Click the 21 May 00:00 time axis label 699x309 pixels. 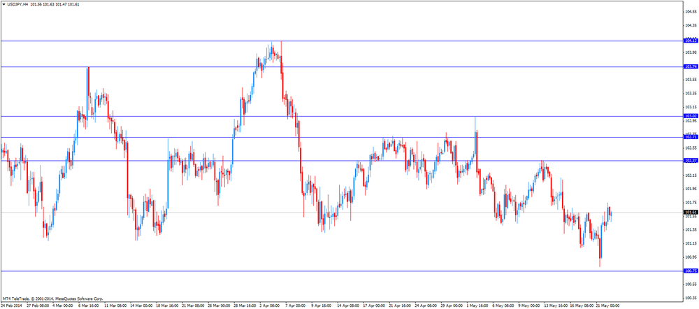[607, 306]
